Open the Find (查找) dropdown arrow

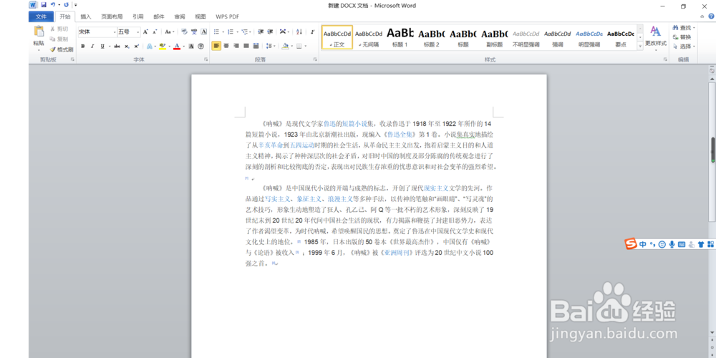pyautogui.click(x=694, y=28)
